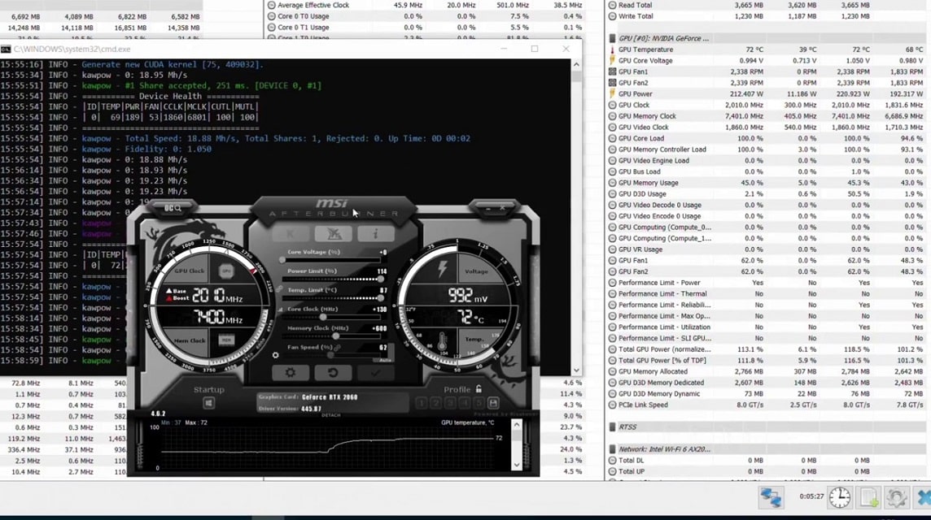The height and width of the screenshot is (520, 931).
Task: Select the RTSS group header in HWiNFO
Action: 767,427
